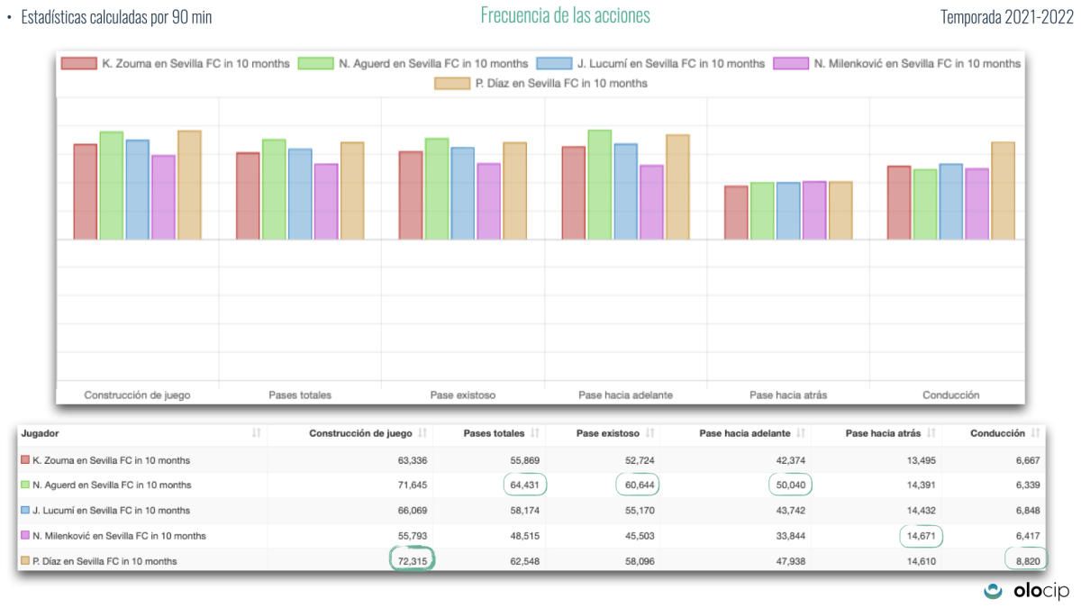Click P. Díaz's tan bar in Conducción group
Image resolution: width=1081 pixels, height=608 pixels.
(1003, 190)
